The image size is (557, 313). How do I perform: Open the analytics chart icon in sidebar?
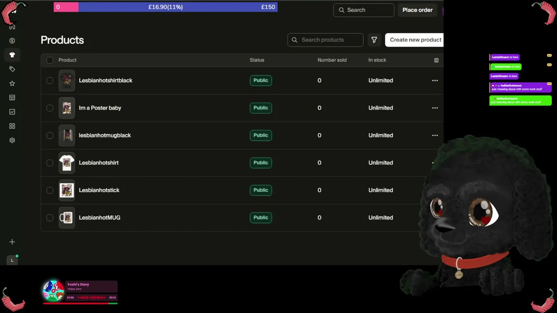click(12, 112)
